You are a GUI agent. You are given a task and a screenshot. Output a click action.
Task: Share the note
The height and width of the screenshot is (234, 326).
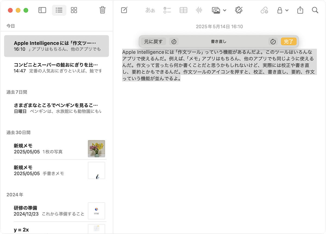pos(300,10)
